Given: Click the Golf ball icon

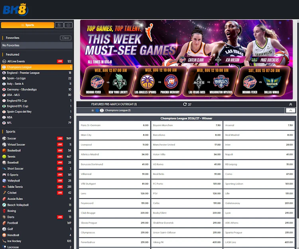Looking at the screenshot, I should 4,229.
